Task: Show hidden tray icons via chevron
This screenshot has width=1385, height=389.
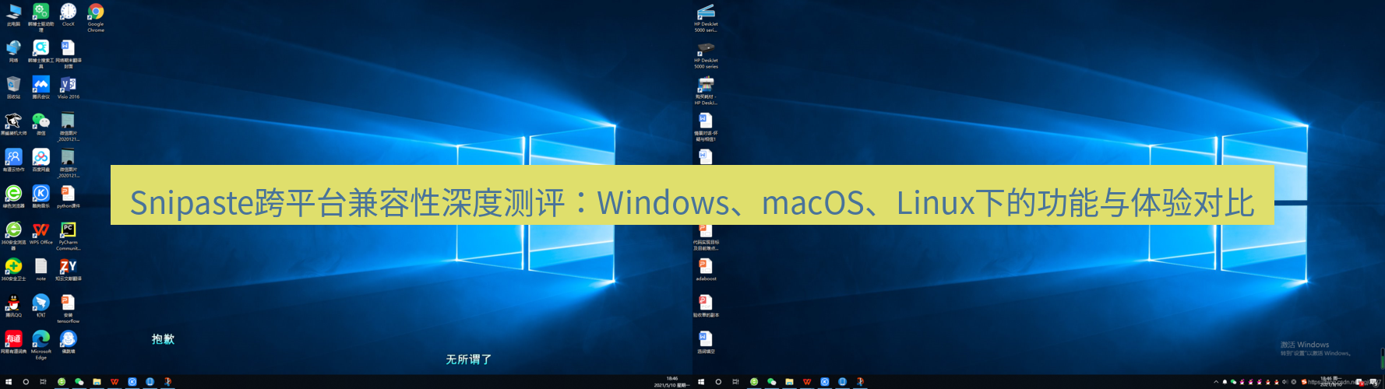Action: point(1216,382)
